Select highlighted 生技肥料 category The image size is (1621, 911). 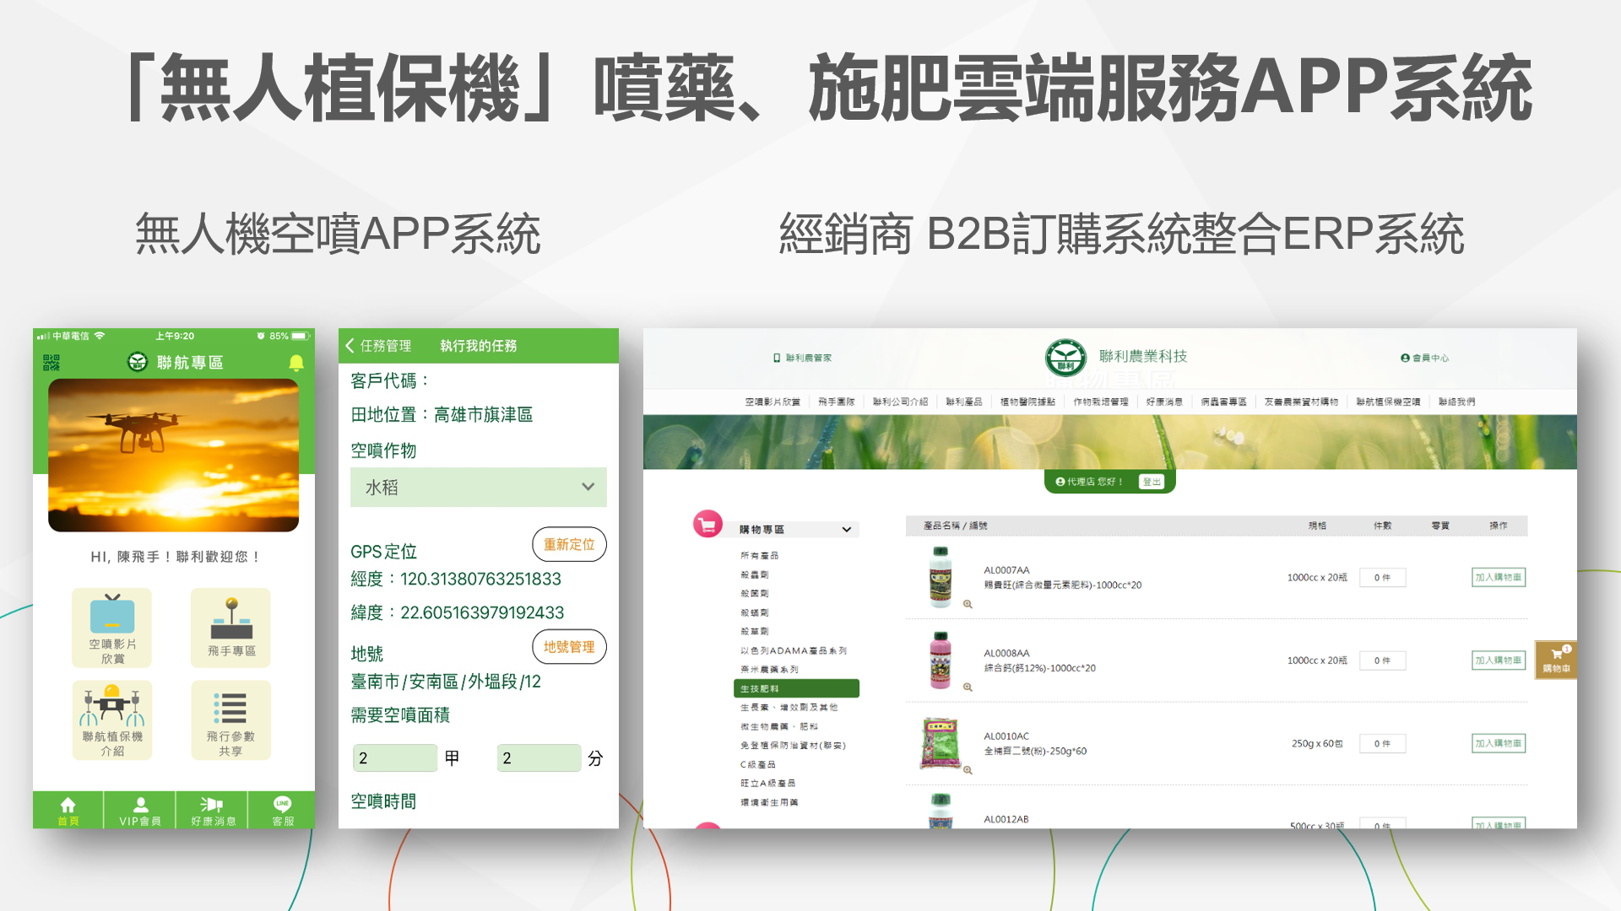pyautogui.click(x=796, y=688)
